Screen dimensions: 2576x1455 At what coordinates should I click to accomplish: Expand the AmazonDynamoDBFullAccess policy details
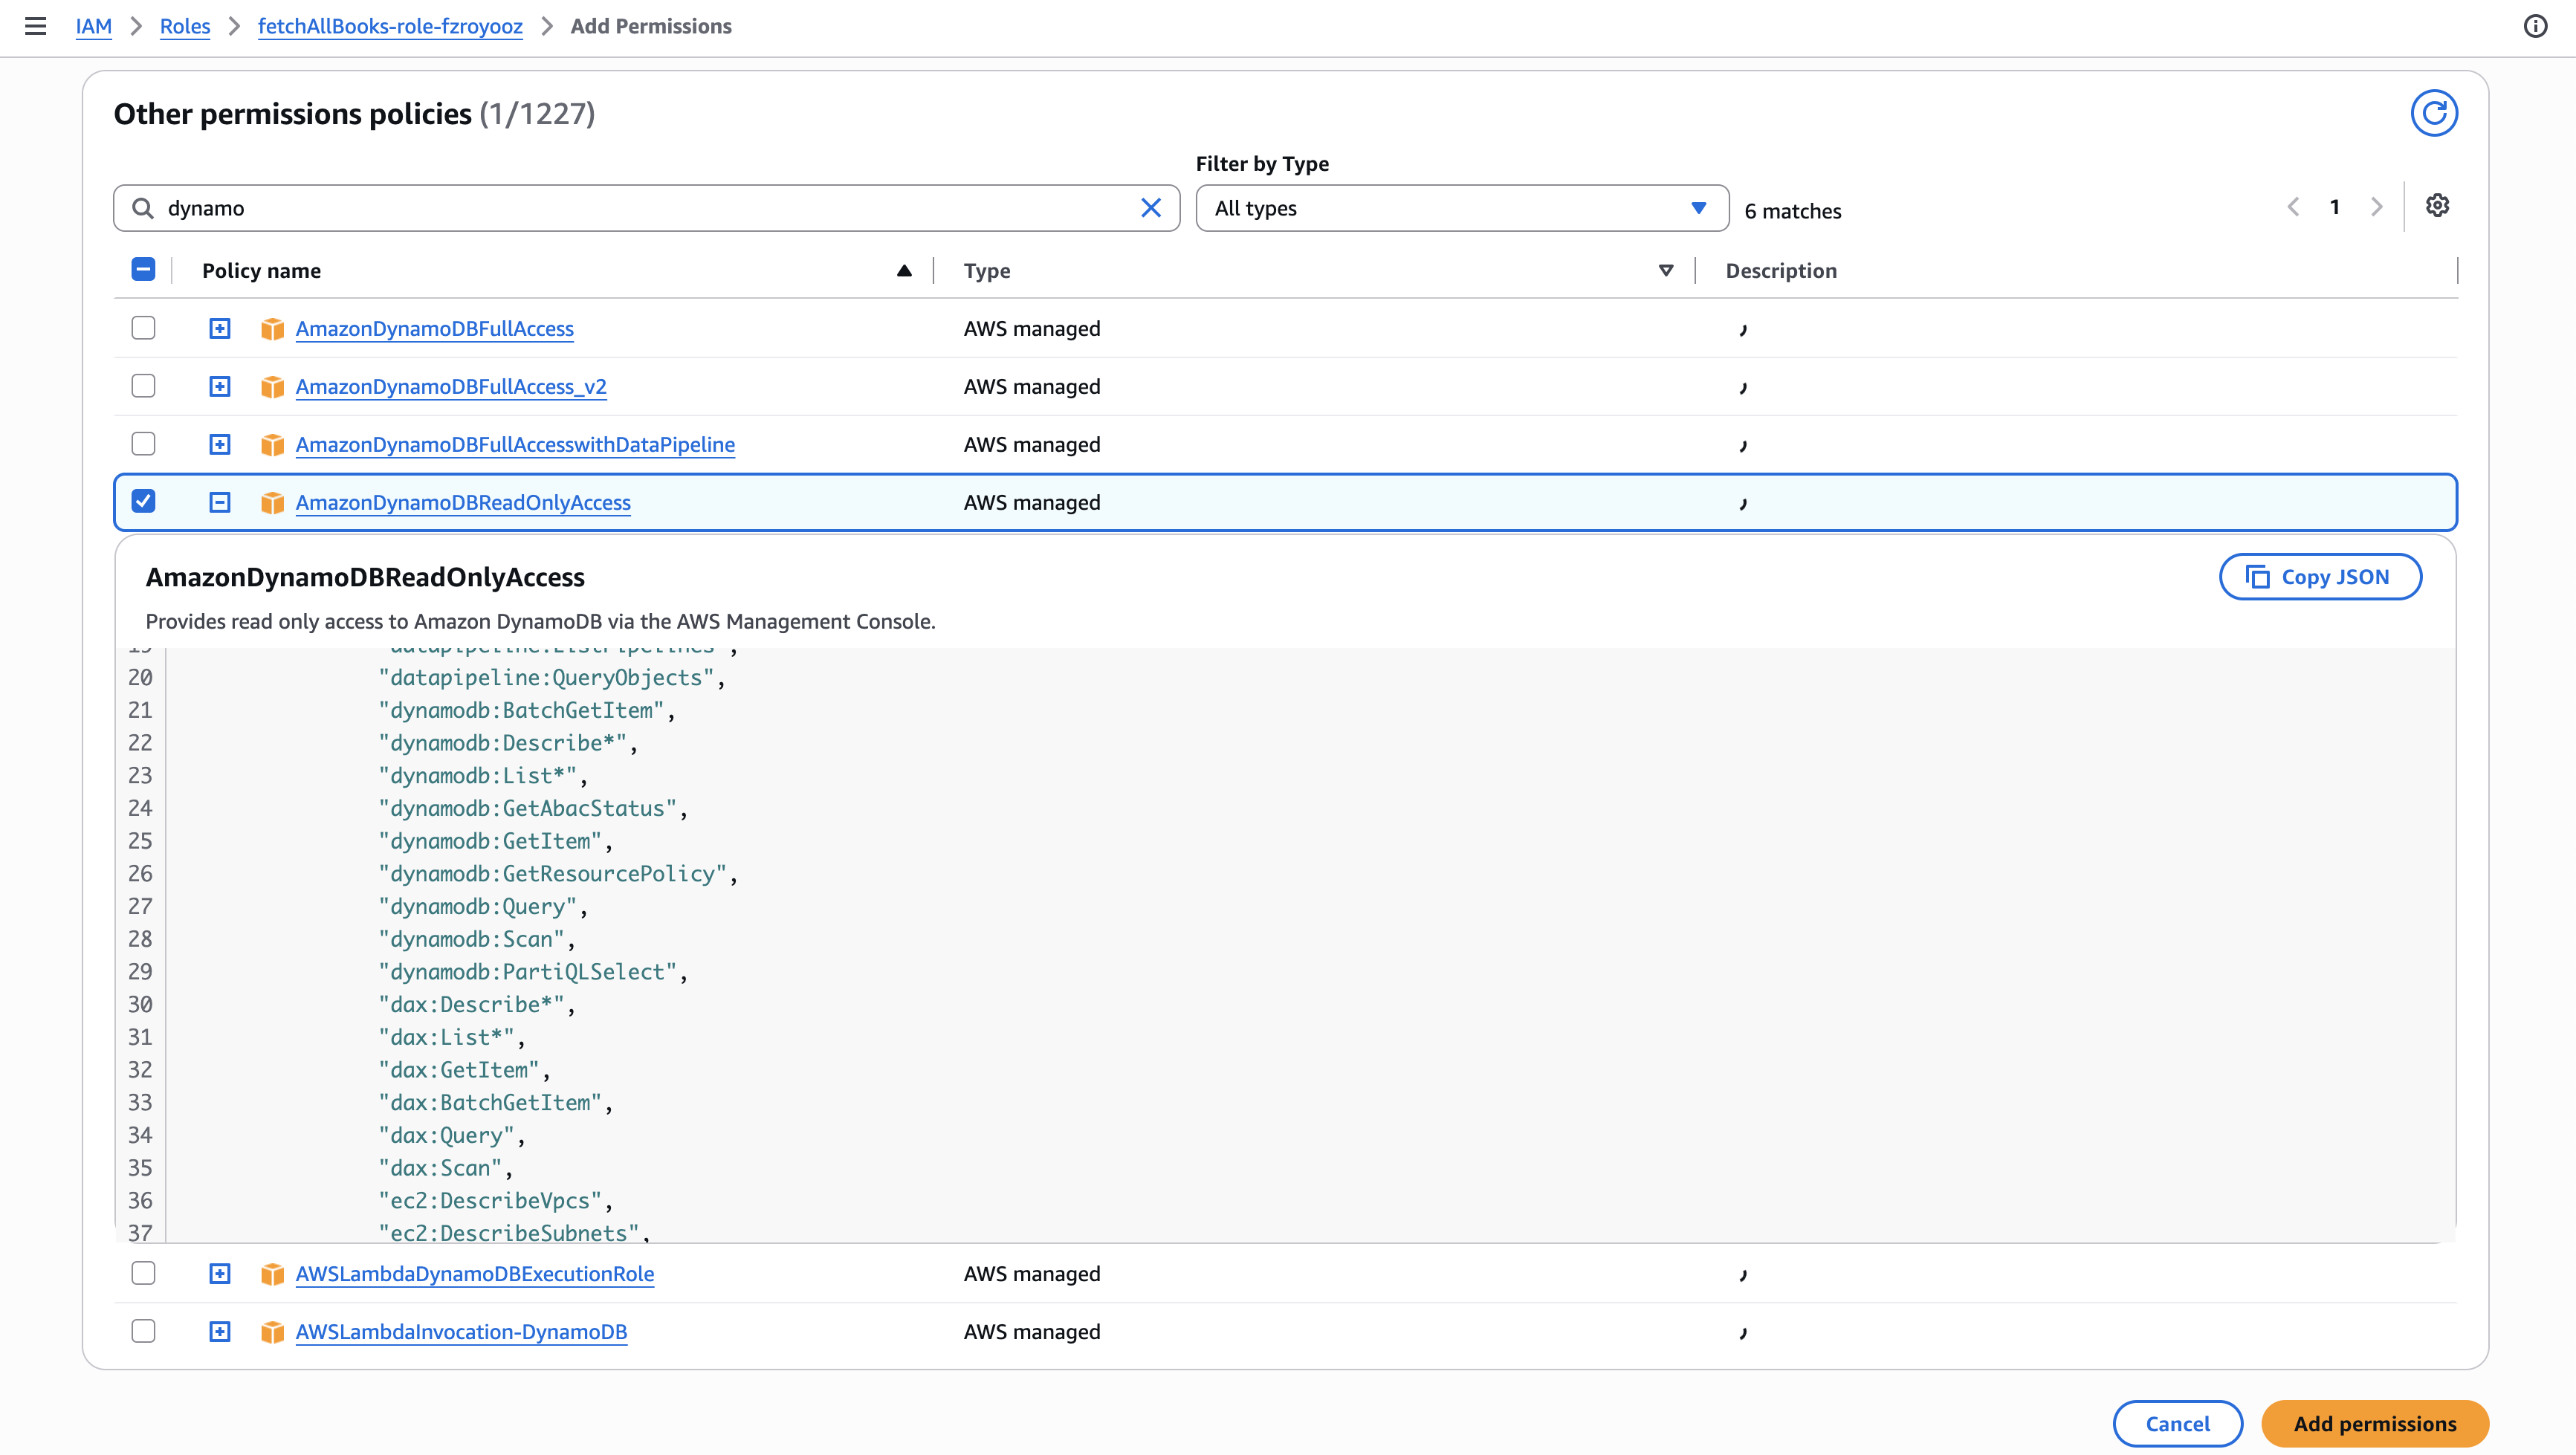point(220,329)
